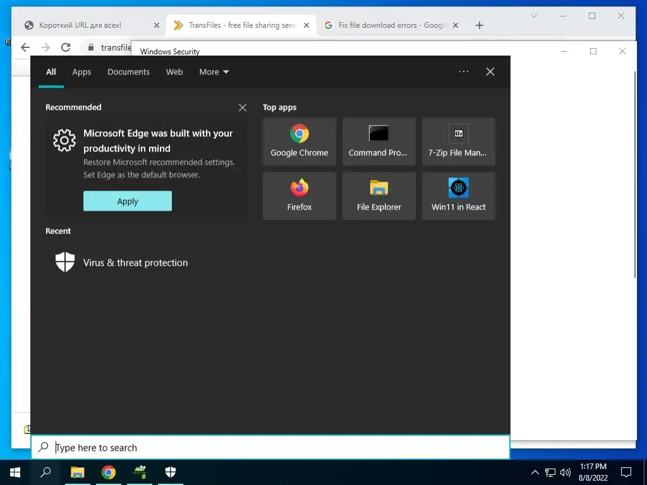Viewport: 647px width, 485px height.
Task: Dismiss the Recommended section
Action: [243, 107]
